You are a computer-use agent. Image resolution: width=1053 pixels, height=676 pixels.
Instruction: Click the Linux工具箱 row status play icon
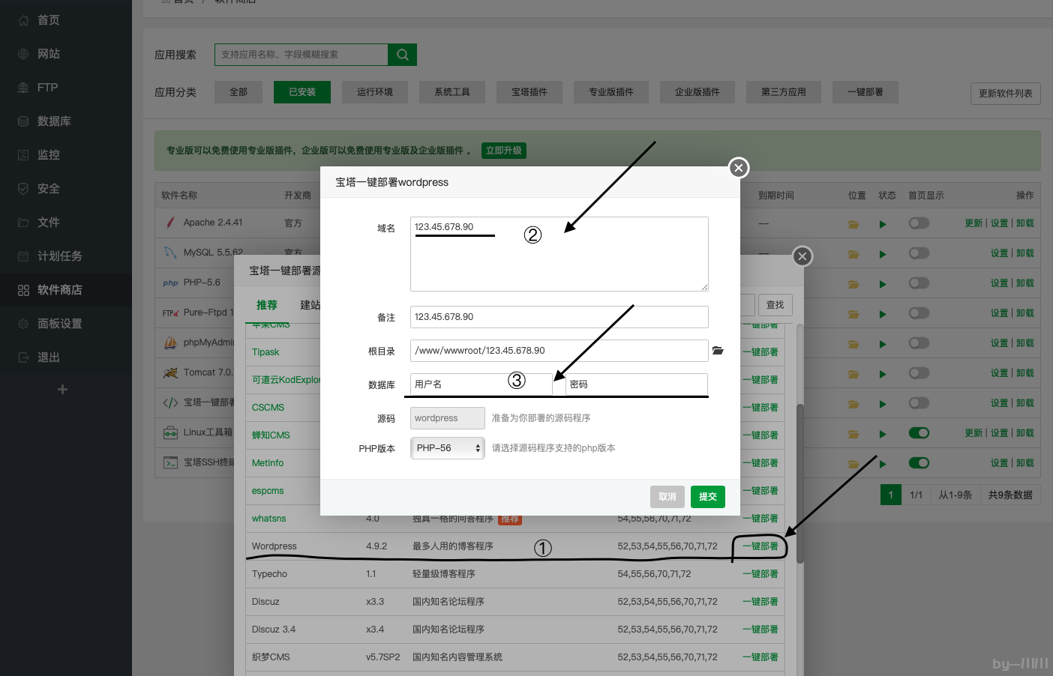coord(883,434)
